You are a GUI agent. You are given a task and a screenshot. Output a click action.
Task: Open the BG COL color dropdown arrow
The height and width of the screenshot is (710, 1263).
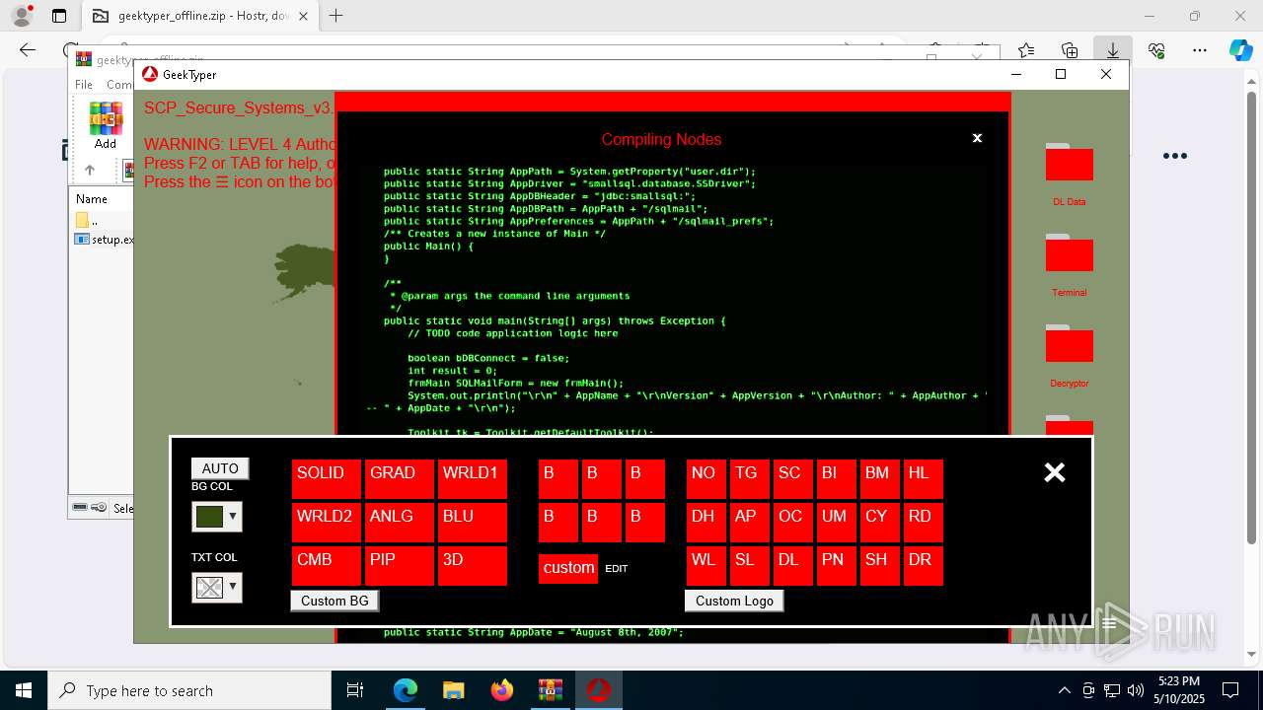(233, 516)
